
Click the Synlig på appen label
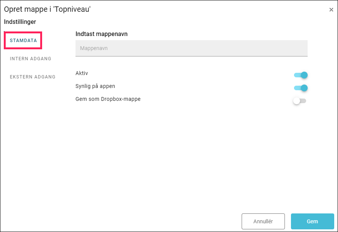[95, 86]
